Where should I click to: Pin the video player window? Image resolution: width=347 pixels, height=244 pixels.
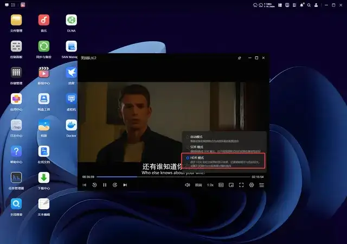point(239,58)
